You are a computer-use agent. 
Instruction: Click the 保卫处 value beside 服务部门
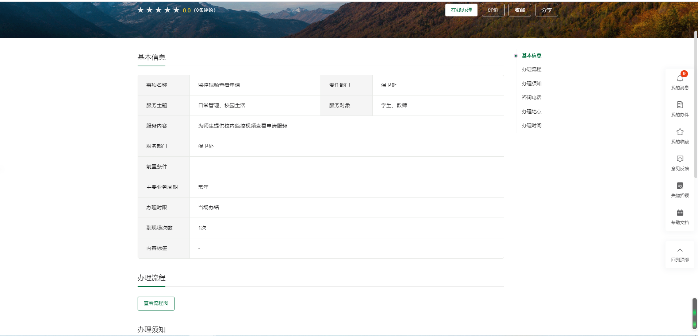click(206, 146)
